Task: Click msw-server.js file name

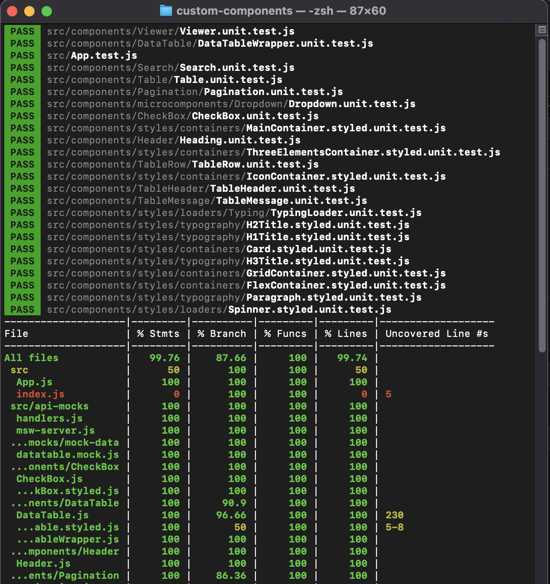Action: 55,431
